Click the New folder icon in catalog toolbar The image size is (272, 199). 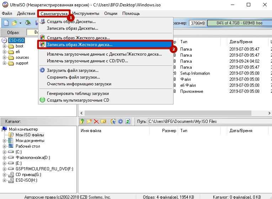click(89, 121)
